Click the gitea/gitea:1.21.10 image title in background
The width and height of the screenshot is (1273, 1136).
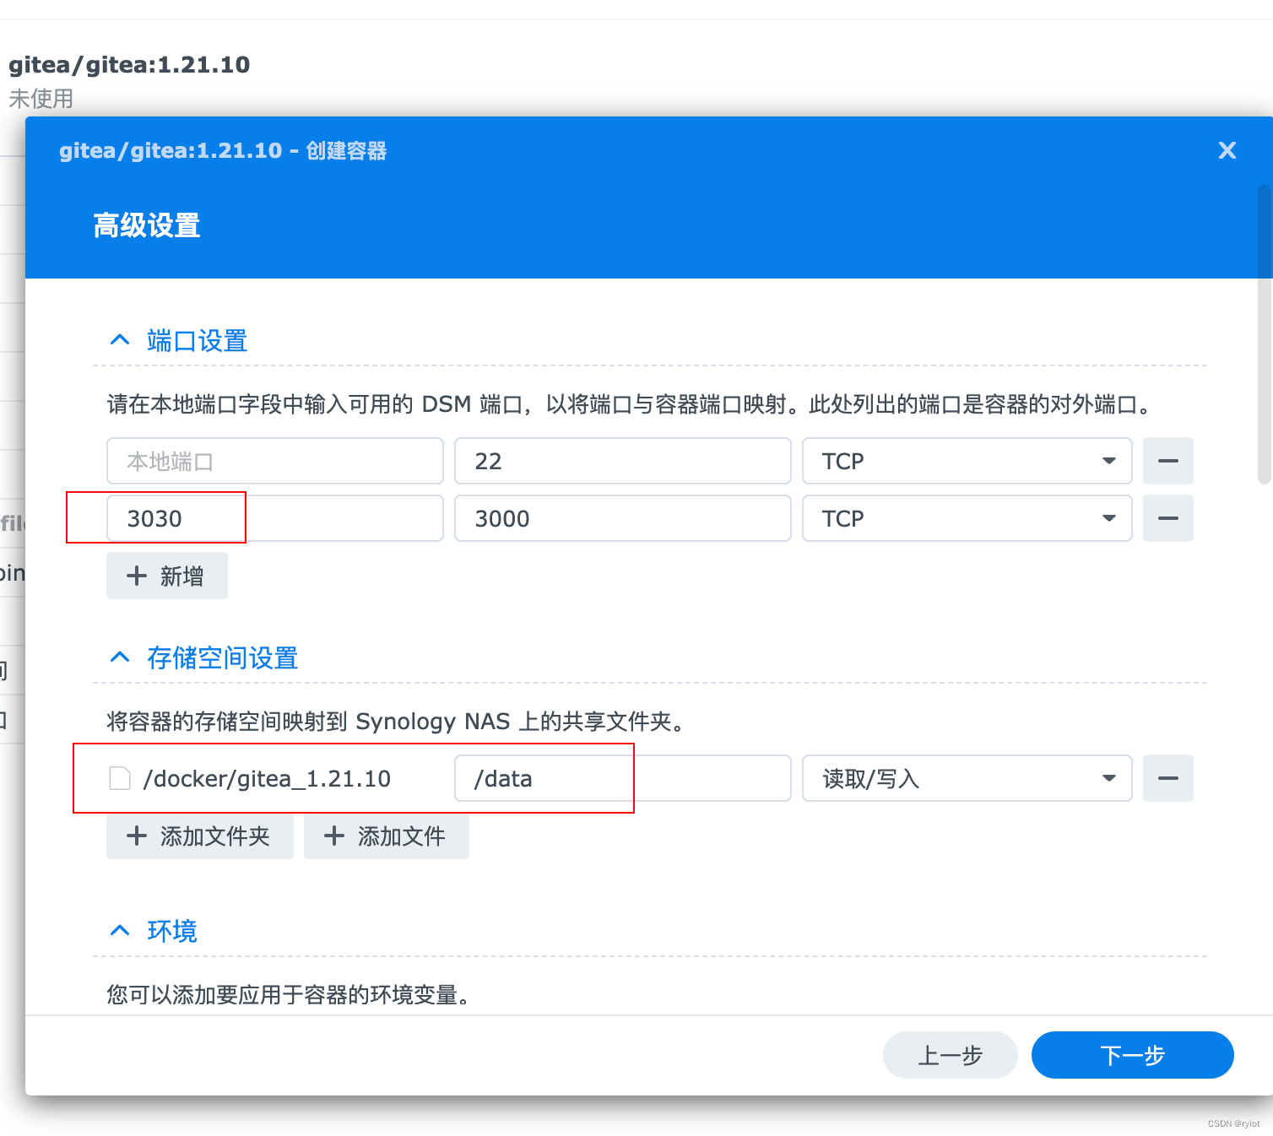pos(129,65)
